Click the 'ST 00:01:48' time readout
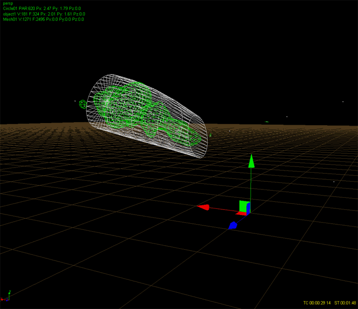358x309 pixels. pyautogui.click(x=345, y=303)
